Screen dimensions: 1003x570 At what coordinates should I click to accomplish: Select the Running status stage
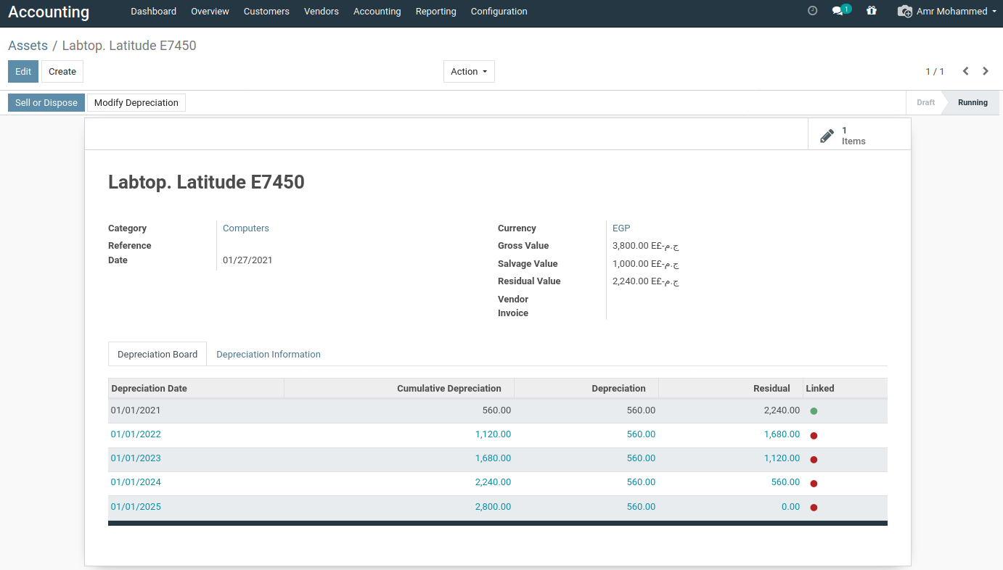[x=973, y=102]
